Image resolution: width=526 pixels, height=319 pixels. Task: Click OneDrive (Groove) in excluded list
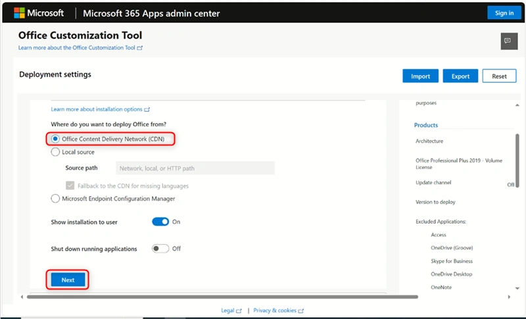point(452,248)
